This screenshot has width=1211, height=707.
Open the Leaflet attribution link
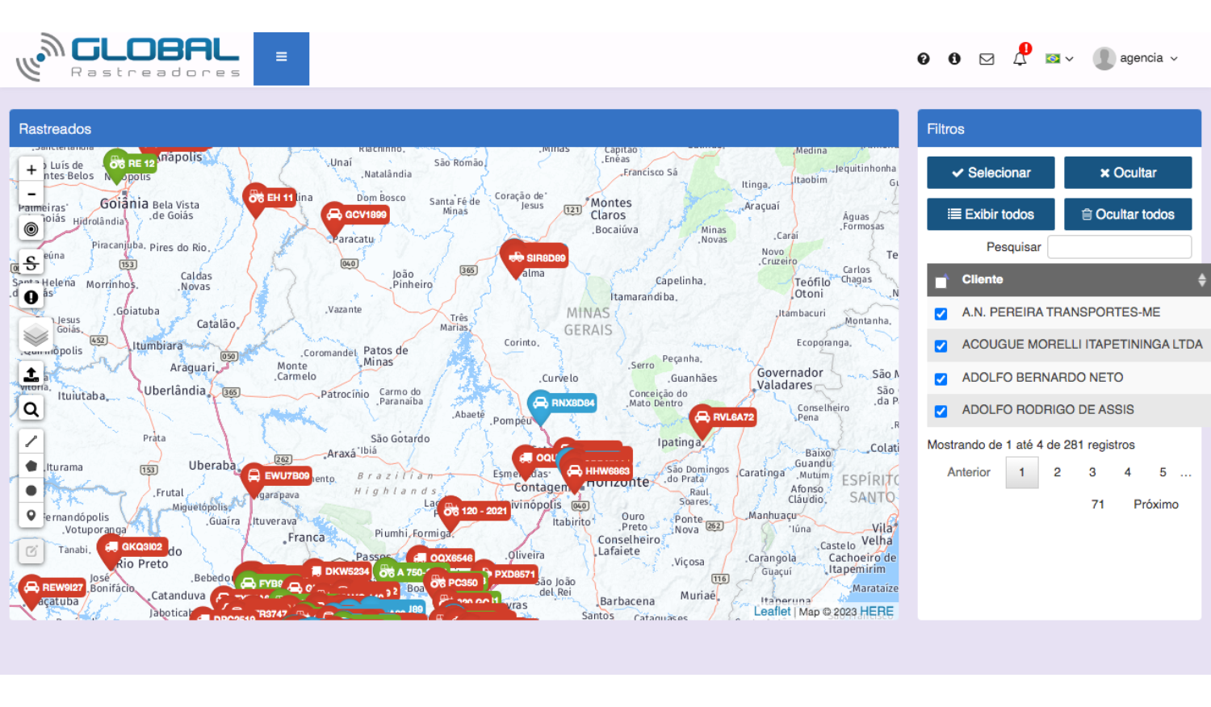click(x=772, y=612)
